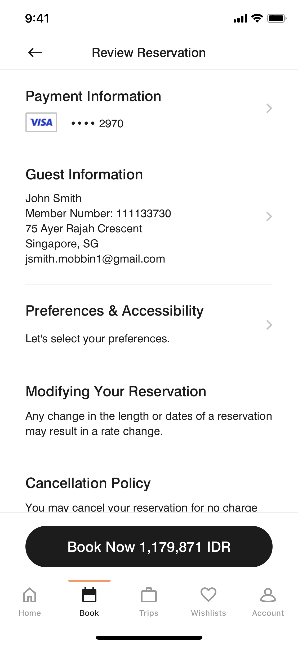
Task: Open the Trips suitcase icon
Action: click(149, 595)
